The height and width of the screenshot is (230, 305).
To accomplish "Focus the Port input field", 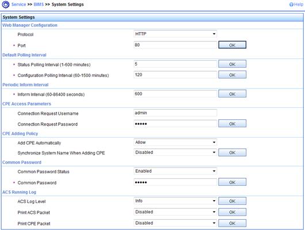I will [175, 45].
